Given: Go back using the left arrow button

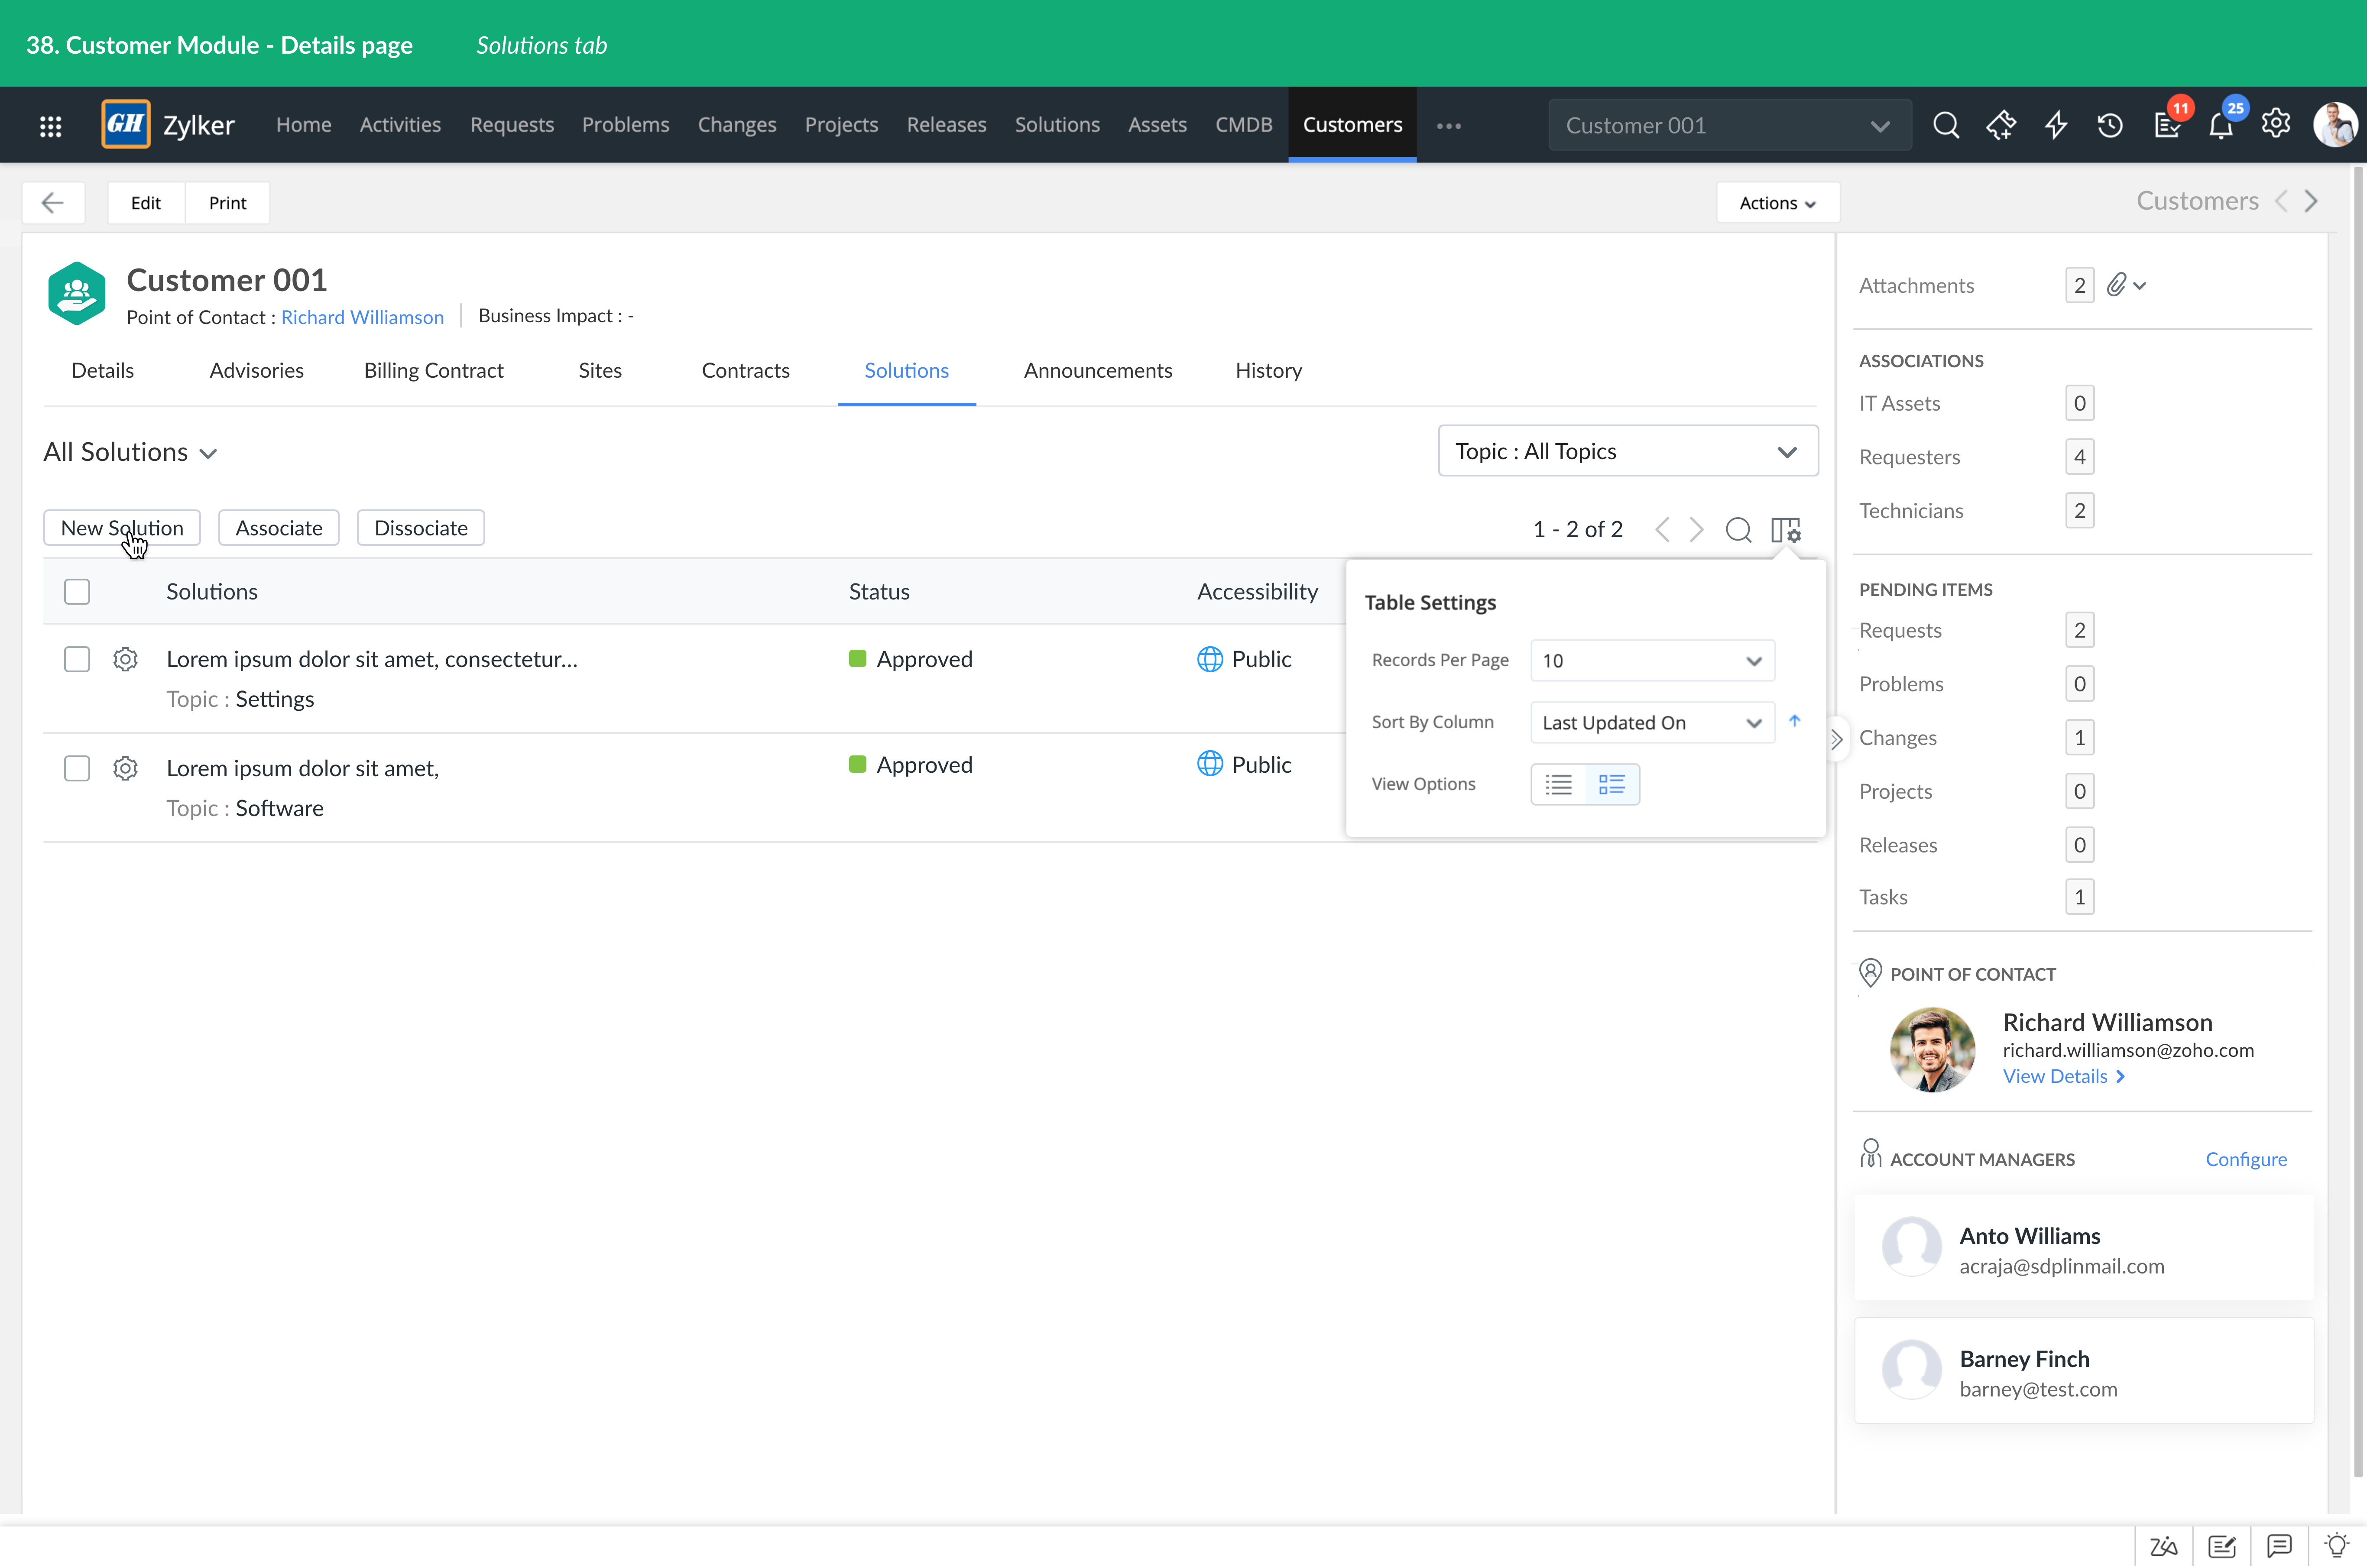Looking at the screenshot, I should tap(53, 203).
